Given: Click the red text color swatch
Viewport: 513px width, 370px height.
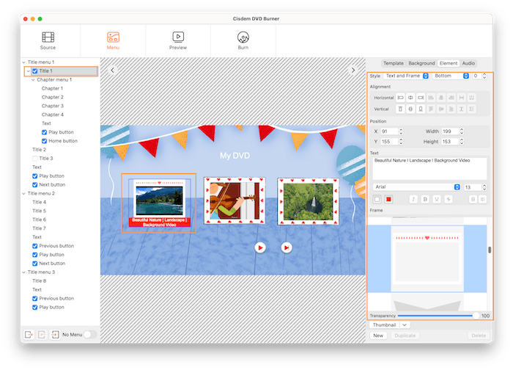Looking at the screenshot, I should click(x=389, y=199).
